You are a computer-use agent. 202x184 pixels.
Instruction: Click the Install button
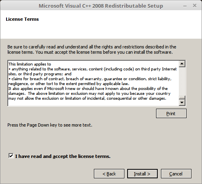(142, 174)
